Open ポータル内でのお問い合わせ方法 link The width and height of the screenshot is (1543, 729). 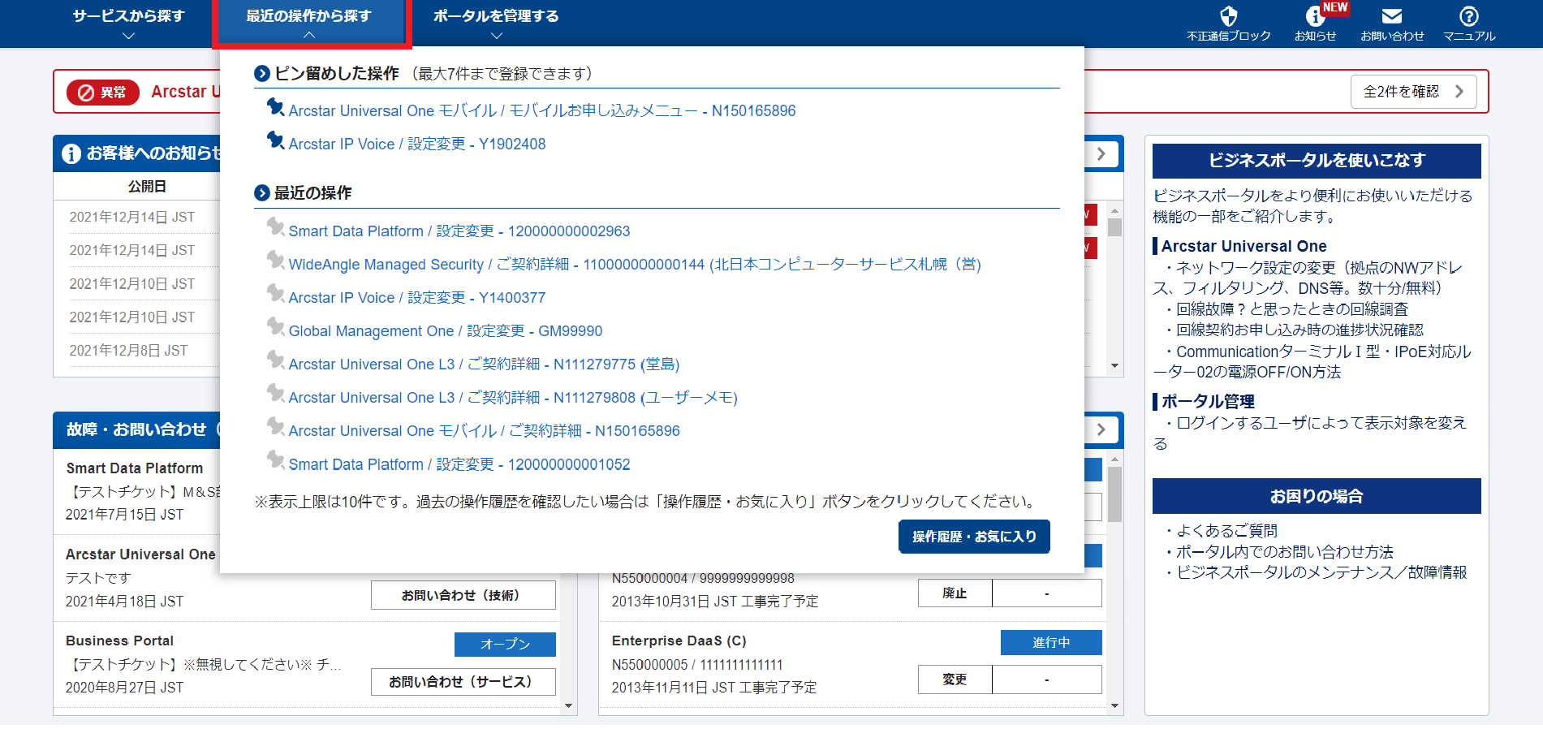click(1284, 552)
